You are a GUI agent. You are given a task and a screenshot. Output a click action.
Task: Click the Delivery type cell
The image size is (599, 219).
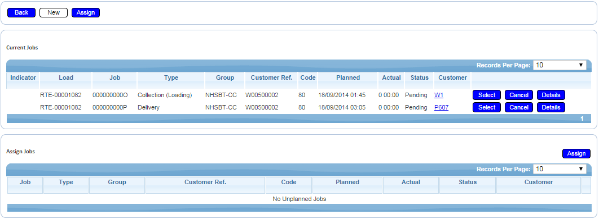click(x=148, y=107)
